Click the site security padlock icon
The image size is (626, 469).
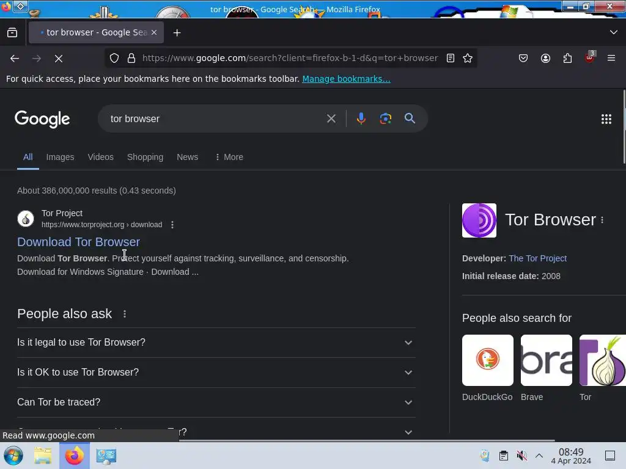(x=131, y=58)
